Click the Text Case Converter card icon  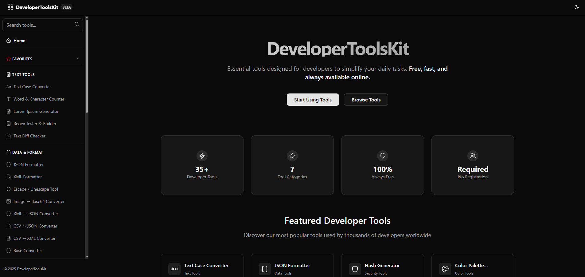174,269
